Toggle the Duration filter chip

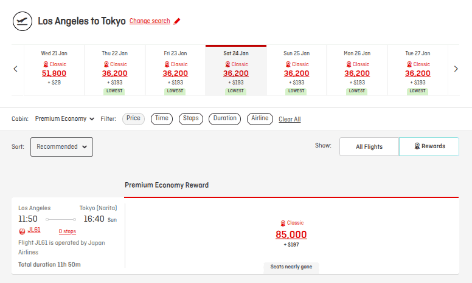click(x=225, y=118)
